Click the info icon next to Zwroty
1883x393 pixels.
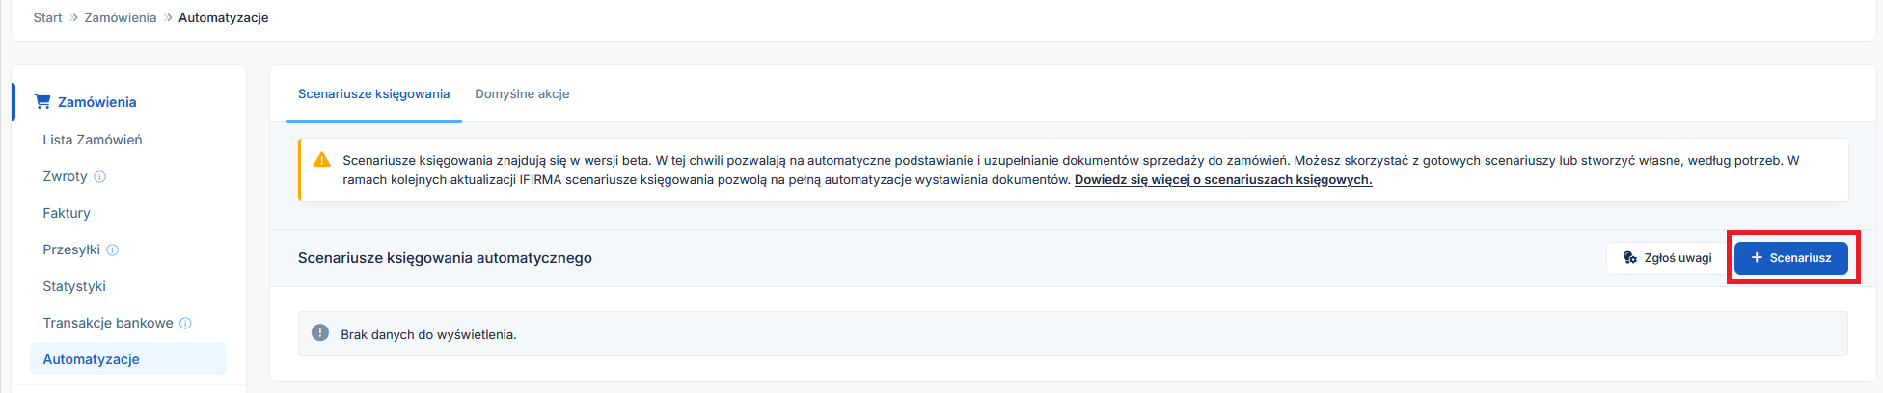[100, 177]
